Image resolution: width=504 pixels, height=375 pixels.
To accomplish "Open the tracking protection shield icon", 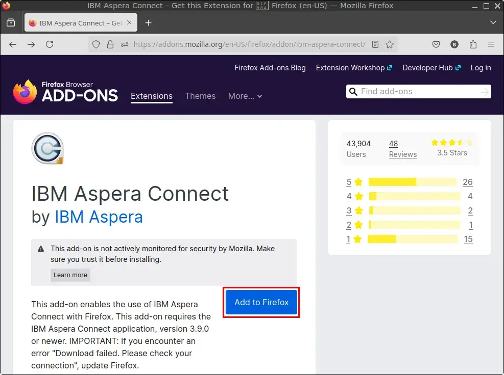I will 96,44.
